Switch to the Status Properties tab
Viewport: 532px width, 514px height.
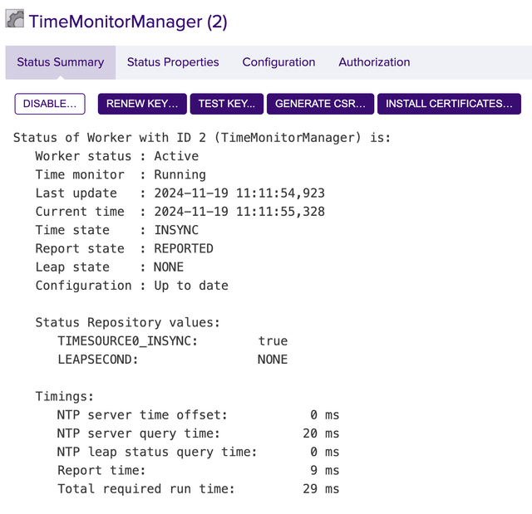click(173, 62)
